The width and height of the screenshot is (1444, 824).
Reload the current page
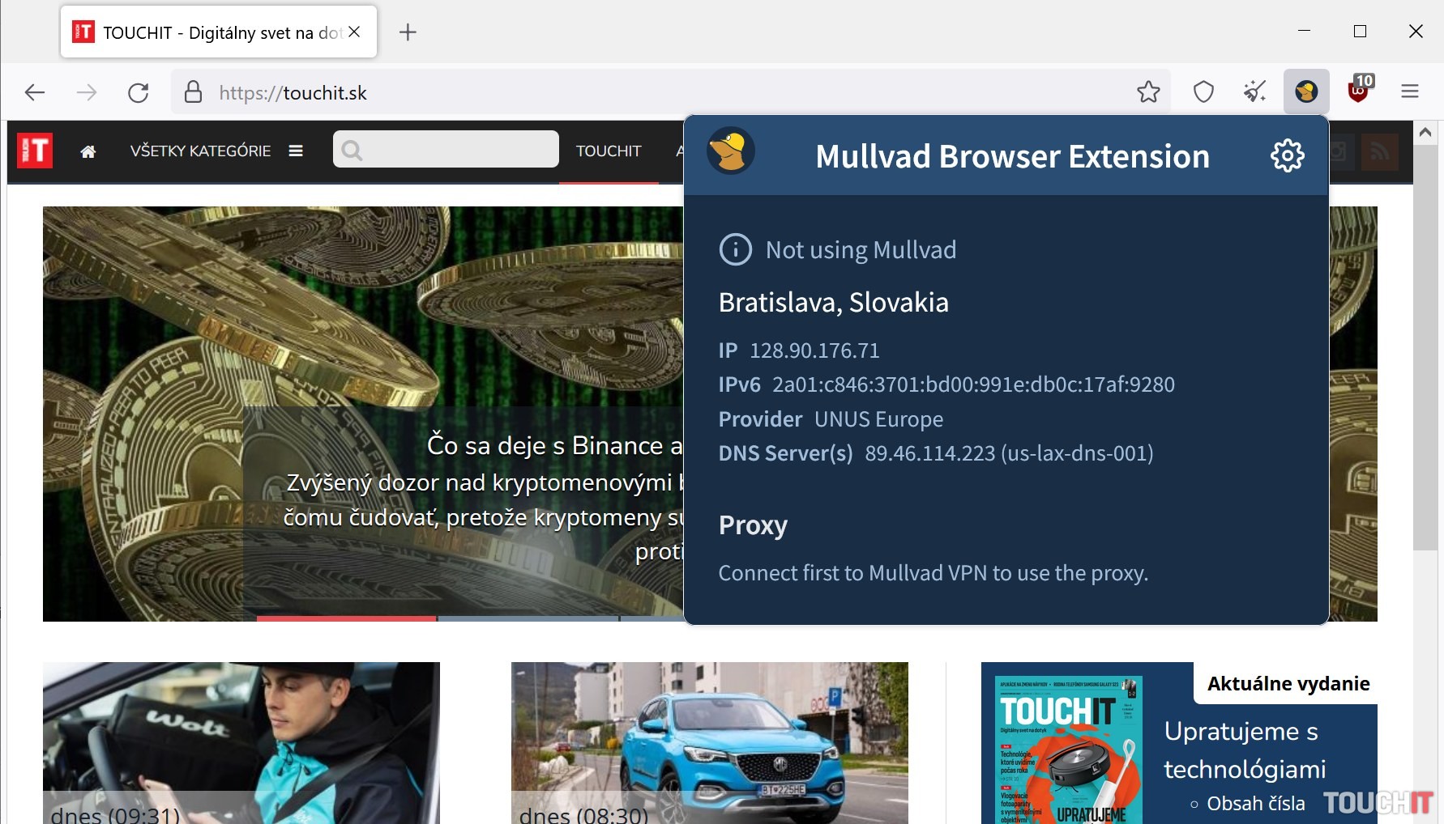pos(139,93)
